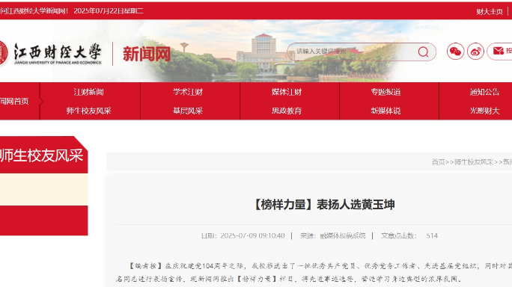Click the search magnifier icon

[x=423, y=52]
